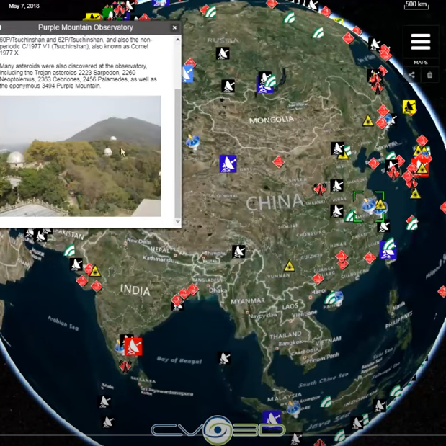
Task: Click the MONGOLIA country label
Action: coord(272,120)
